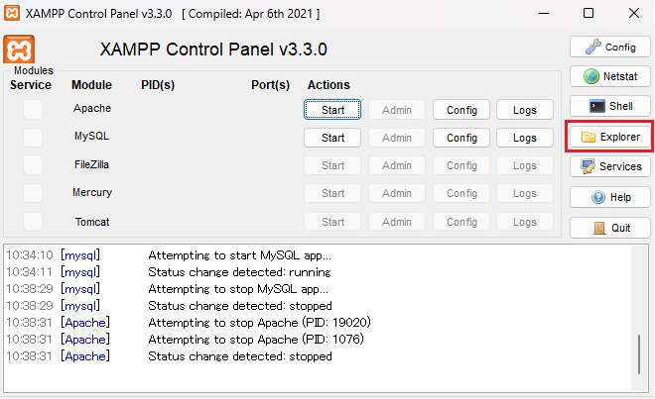Open the MySQL Config button
The height and width of the screenshot is (399, 655).
tap(461, 138)
